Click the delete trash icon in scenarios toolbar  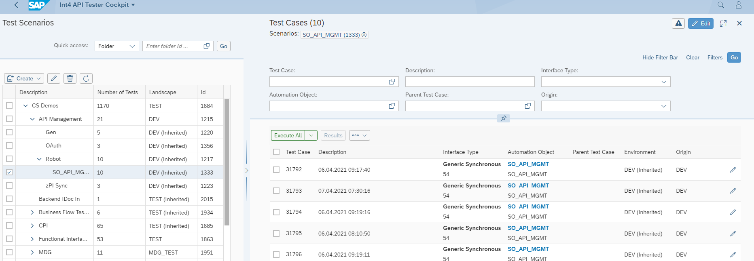tap(70, 78)
